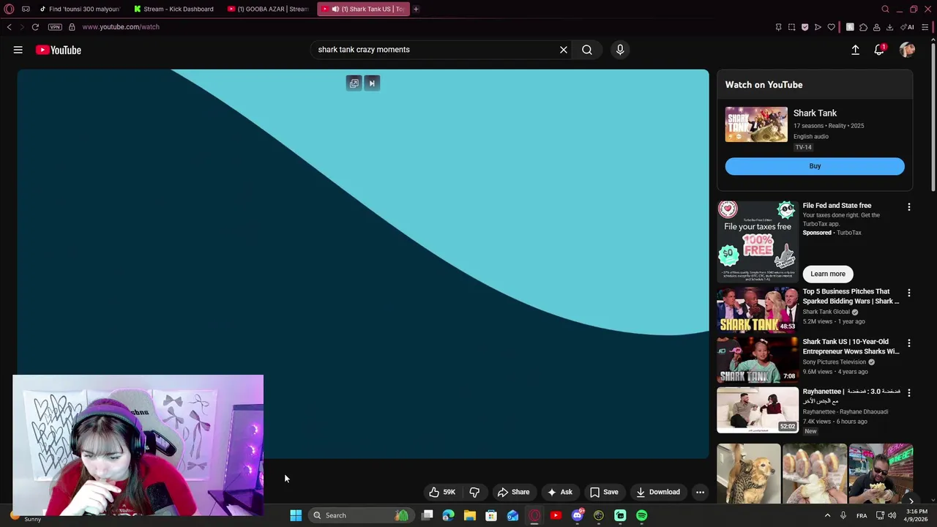Open options for Top 5 Business Pitches video
The height and width of the screenshot is (527, 937).
click(x=909, y=293)
